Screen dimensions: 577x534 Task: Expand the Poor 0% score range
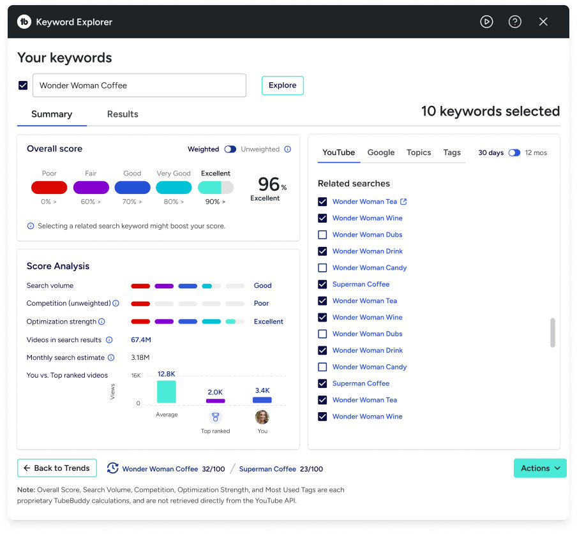click(x=49, y=202)
